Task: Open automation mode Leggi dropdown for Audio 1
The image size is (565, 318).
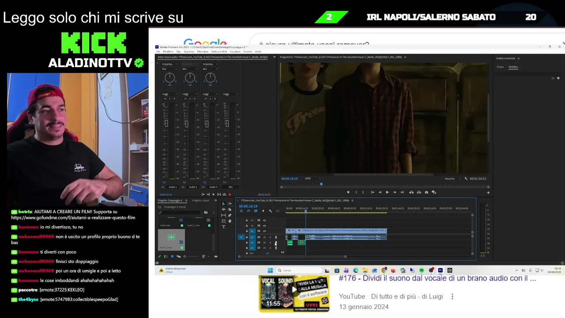Action: [x=169, y=94]
